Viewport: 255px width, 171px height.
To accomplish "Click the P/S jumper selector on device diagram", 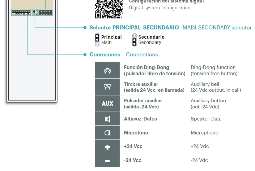I will point(35,12).
